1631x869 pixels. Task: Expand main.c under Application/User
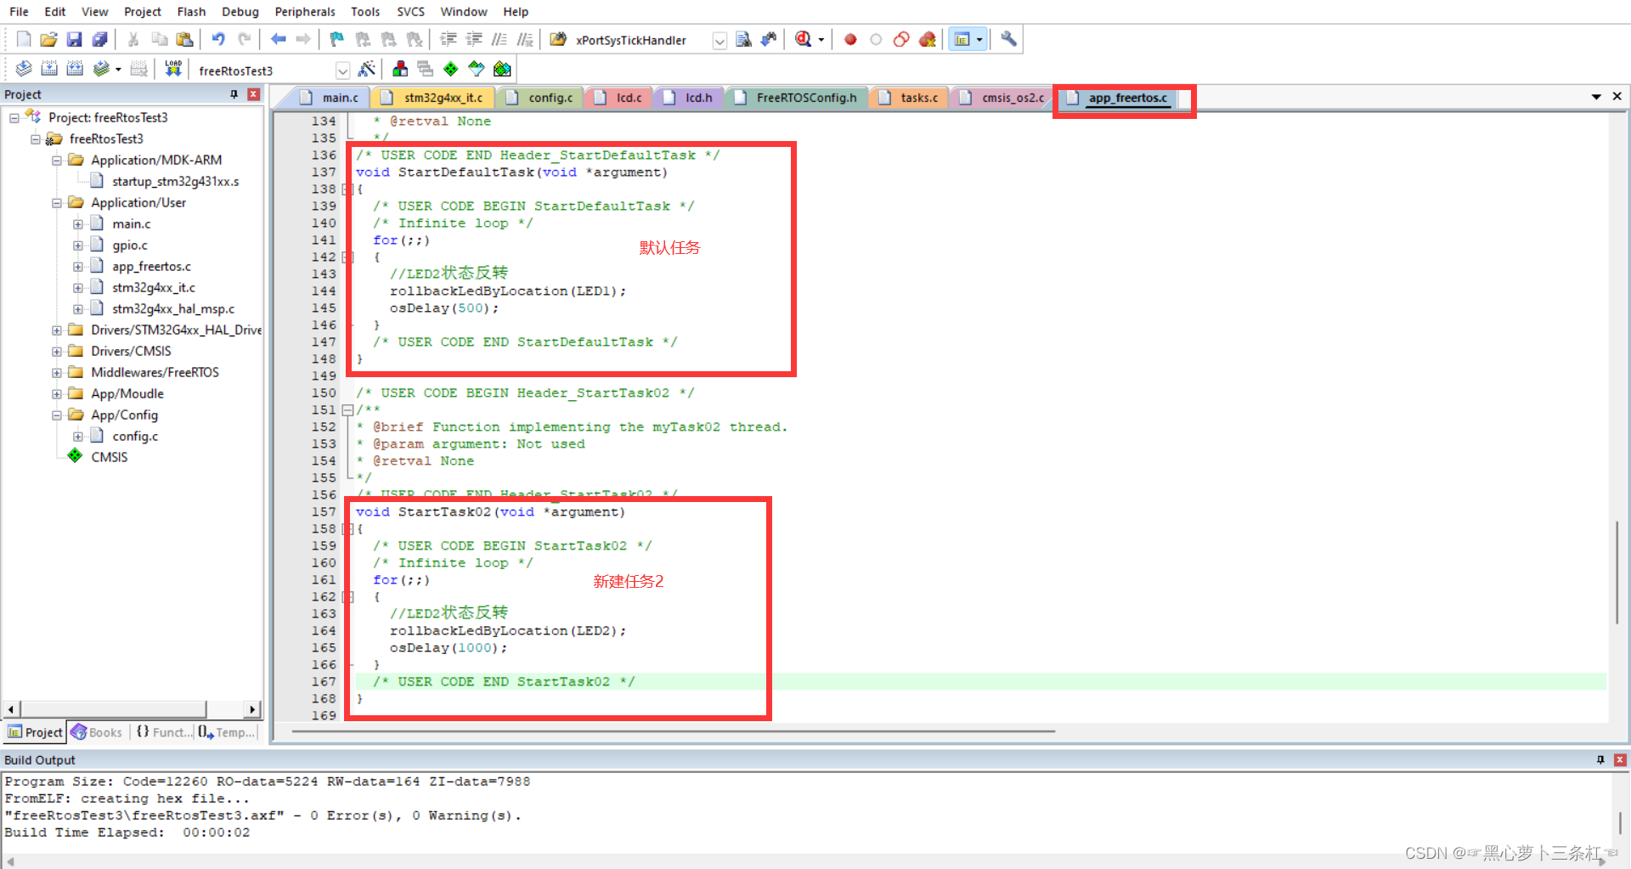(77, 223)
